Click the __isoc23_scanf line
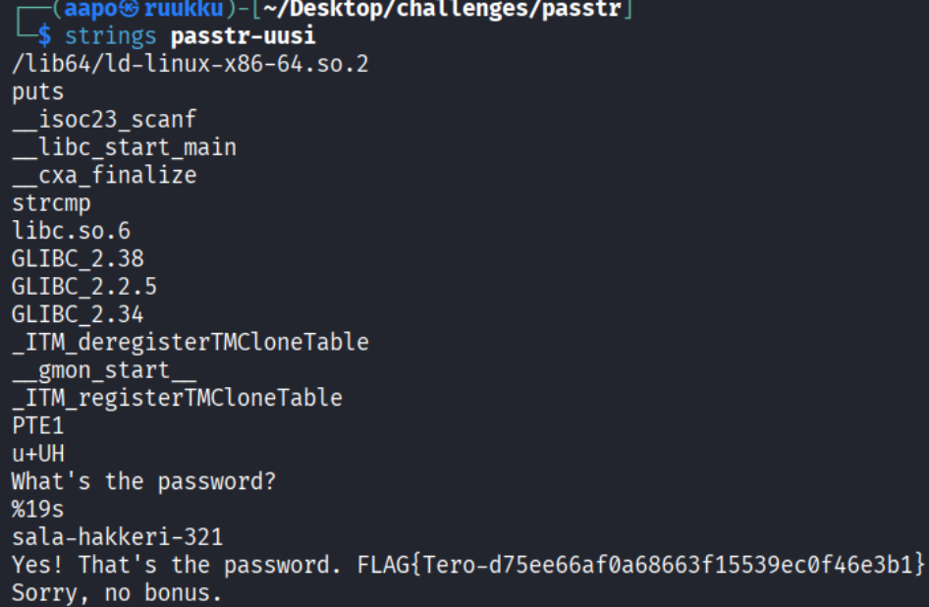The image size is (929, 607). 104,121
